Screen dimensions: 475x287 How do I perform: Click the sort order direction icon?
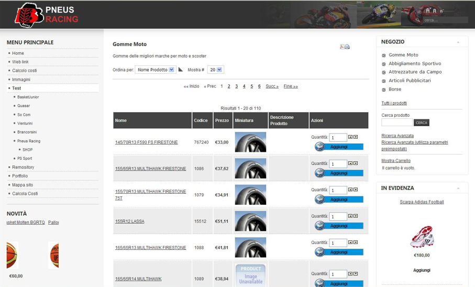[x=180, y=70]
